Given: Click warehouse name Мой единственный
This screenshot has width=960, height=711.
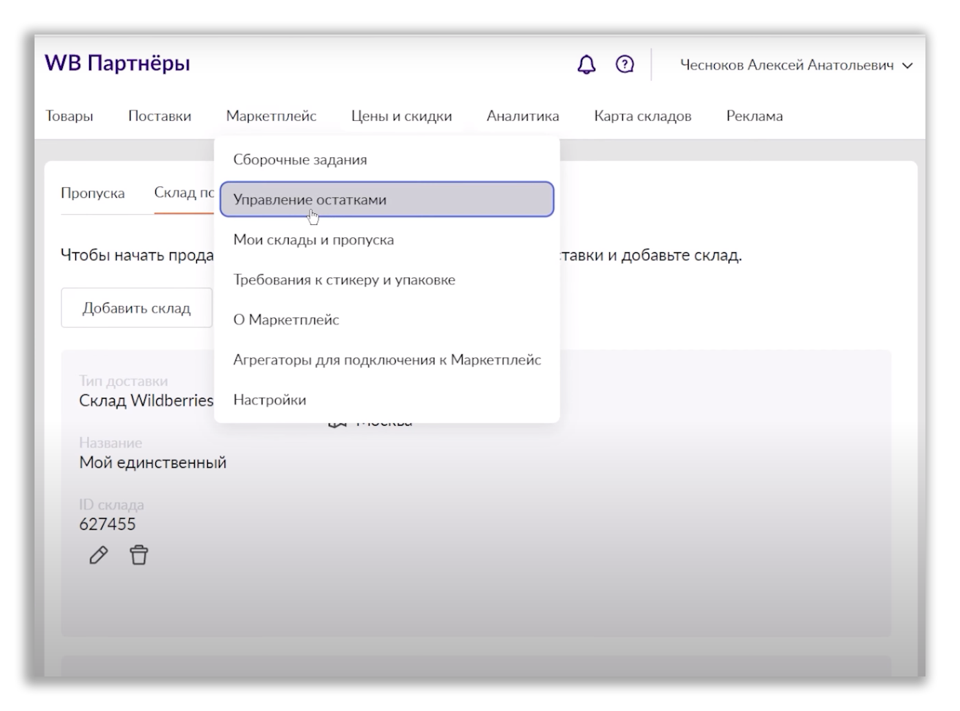Looking at the screenshot, I should coord(153,462).
